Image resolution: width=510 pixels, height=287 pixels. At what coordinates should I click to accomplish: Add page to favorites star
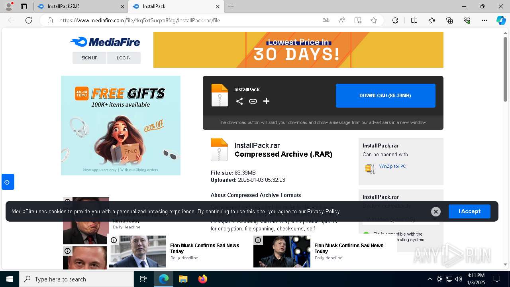tap(374, 20)
